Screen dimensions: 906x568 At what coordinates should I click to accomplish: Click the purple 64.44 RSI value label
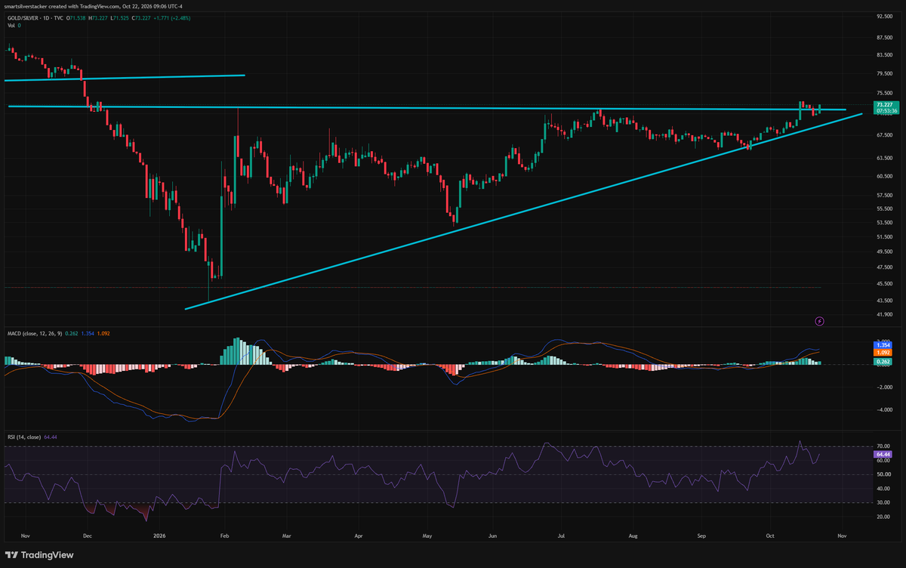pyautogui.click(x=883, y=454)
